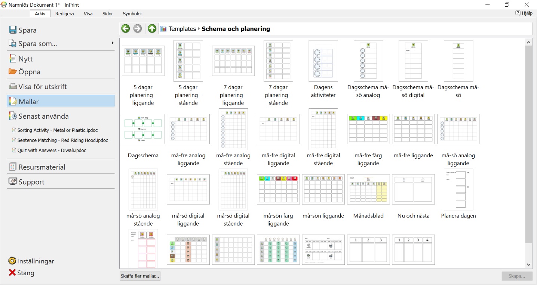The width and height of the screenshot is (537, 285).
Task: Click the Skaffa fler mallar button
Action: pos(140,276)
